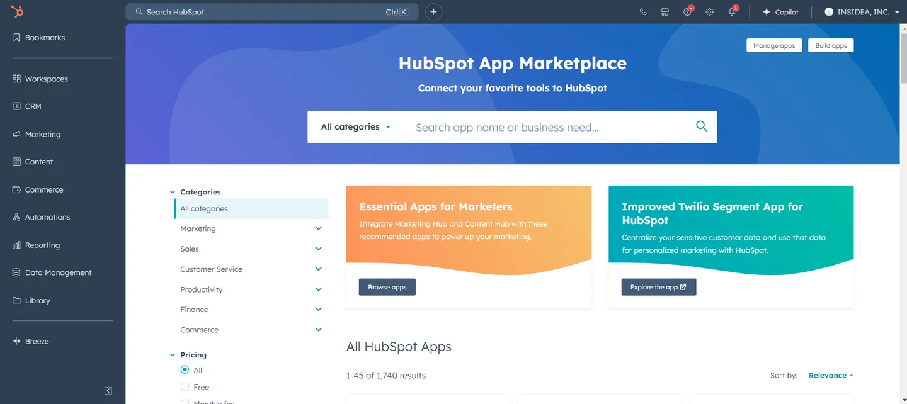Open the help icon in the top bar
Viewport: 907px width, 404px height.
tap(687, 12)
